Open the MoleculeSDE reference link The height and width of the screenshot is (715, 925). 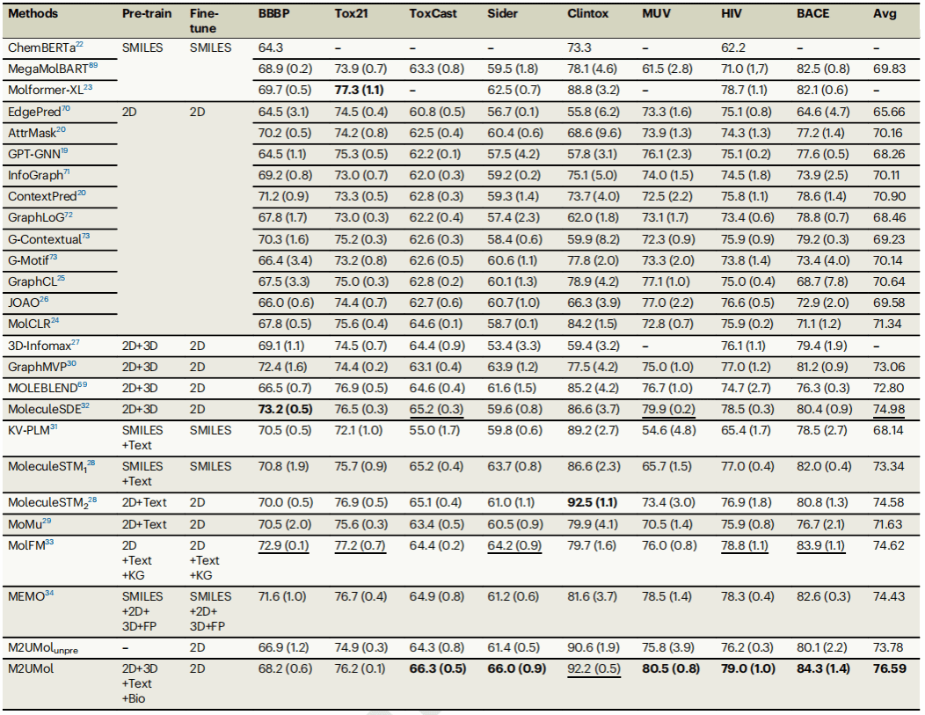coord(85,405)
